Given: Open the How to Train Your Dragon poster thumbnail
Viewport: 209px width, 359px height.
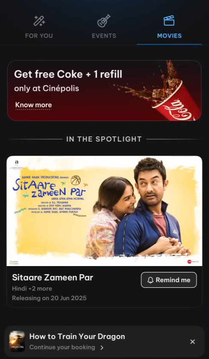Looking at the screenshot, I should click(x=17, y=341).
